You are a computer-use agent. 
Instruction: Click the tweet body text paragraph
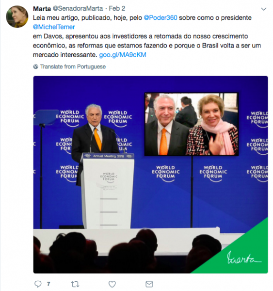click(x=146, y=36)
